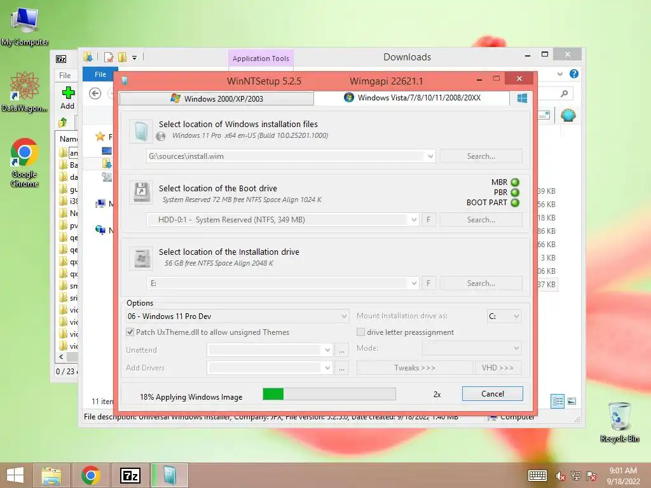The height and width of the screenshot is (488, 651).
Task: Click the Boot drive floppy icon
Action: tap(140, 192)
